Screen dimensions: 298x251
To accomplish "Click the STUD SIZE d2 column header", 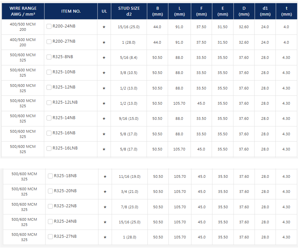I will pos(129,11).
